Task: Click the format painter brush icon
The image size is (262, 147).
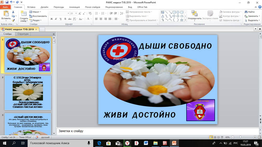Action: point(13,20)
